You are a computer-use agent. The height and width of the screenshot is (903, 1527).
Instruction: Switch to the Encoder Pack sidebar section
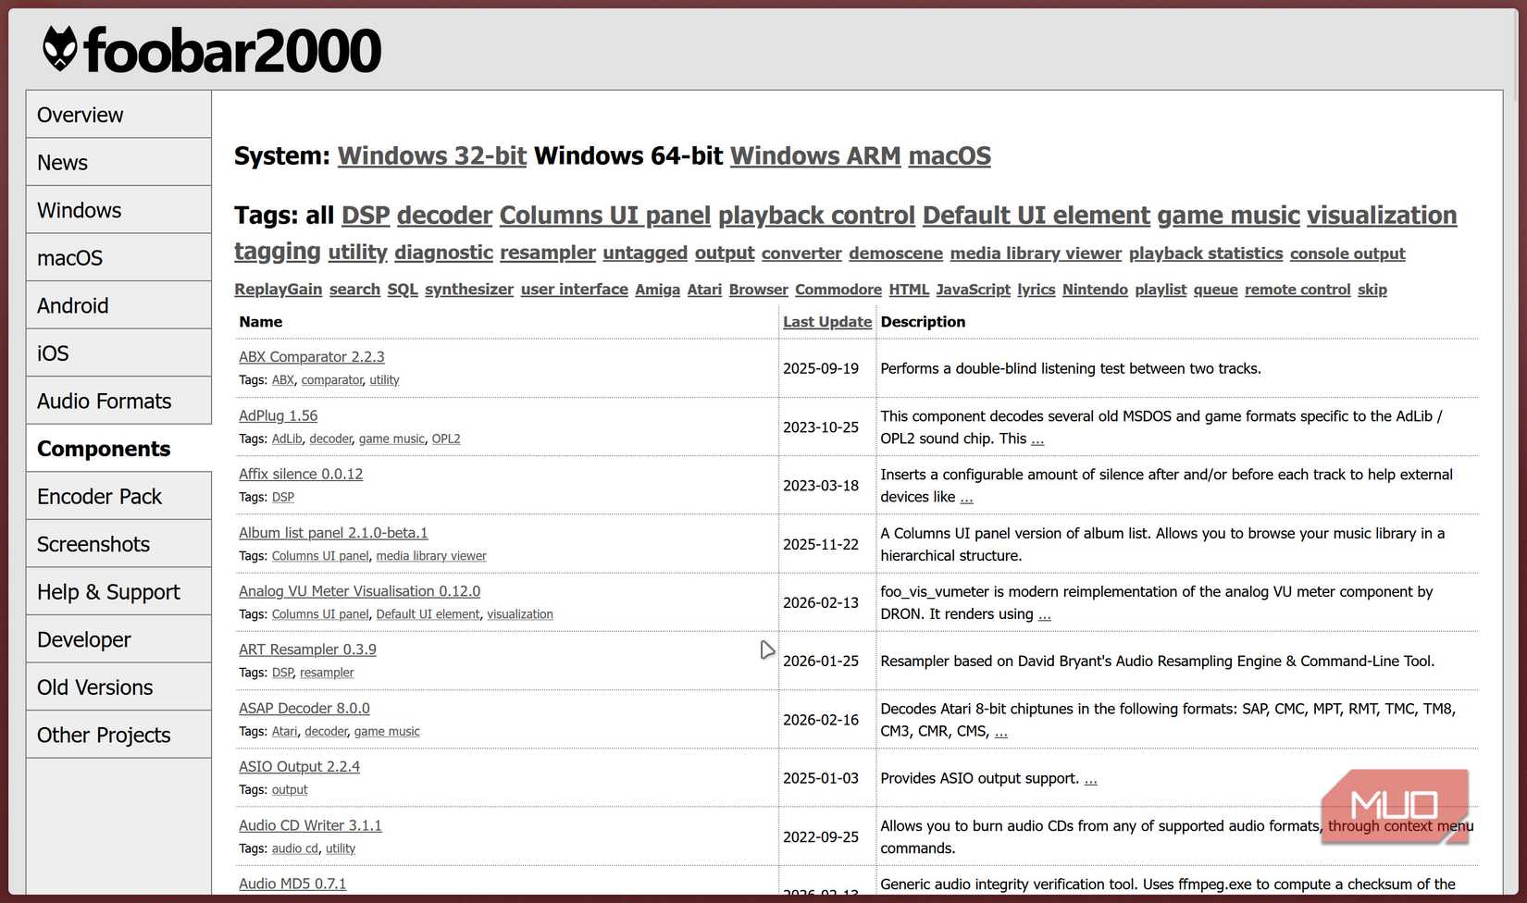[99, 496]
